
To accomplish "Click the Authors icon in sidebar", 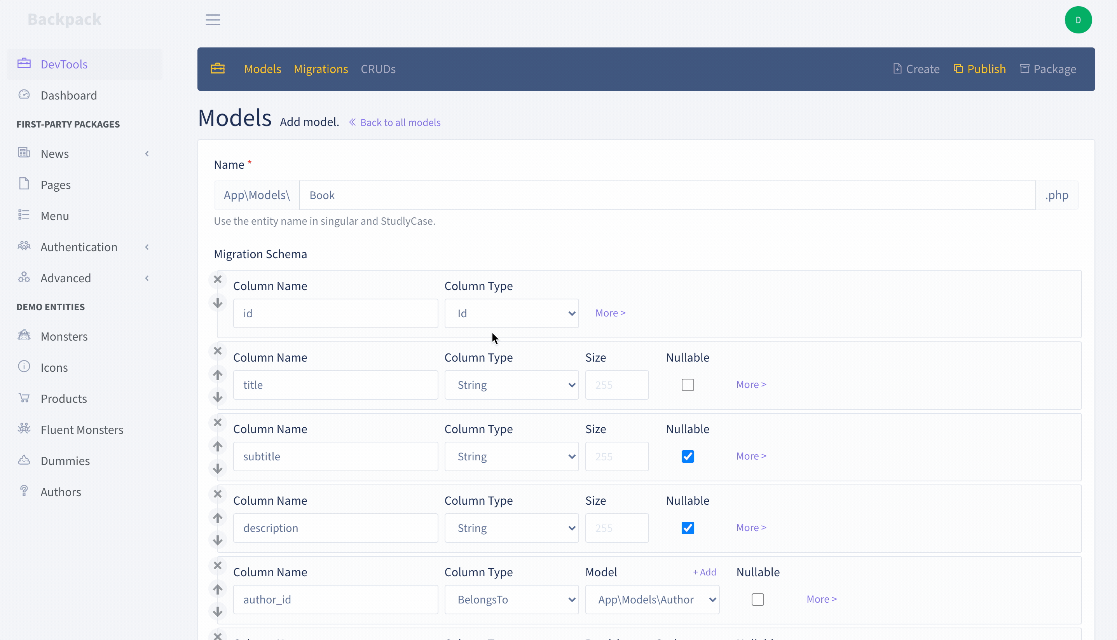I will [x=24, y=491].
